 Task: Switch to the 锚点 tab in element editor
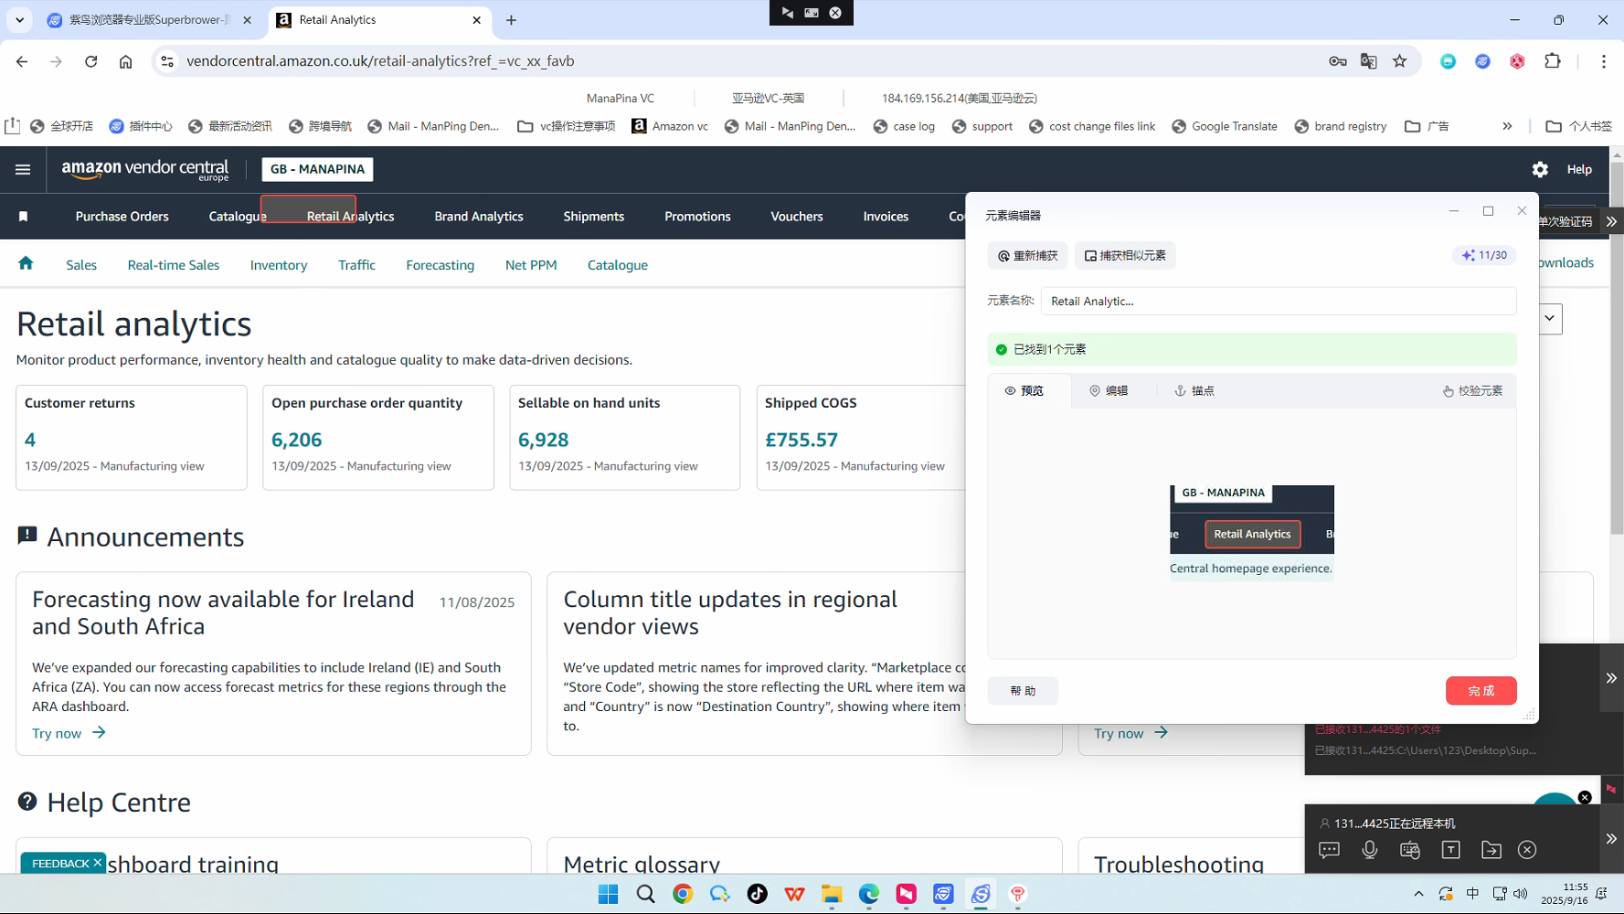[x=1194, y=391]
